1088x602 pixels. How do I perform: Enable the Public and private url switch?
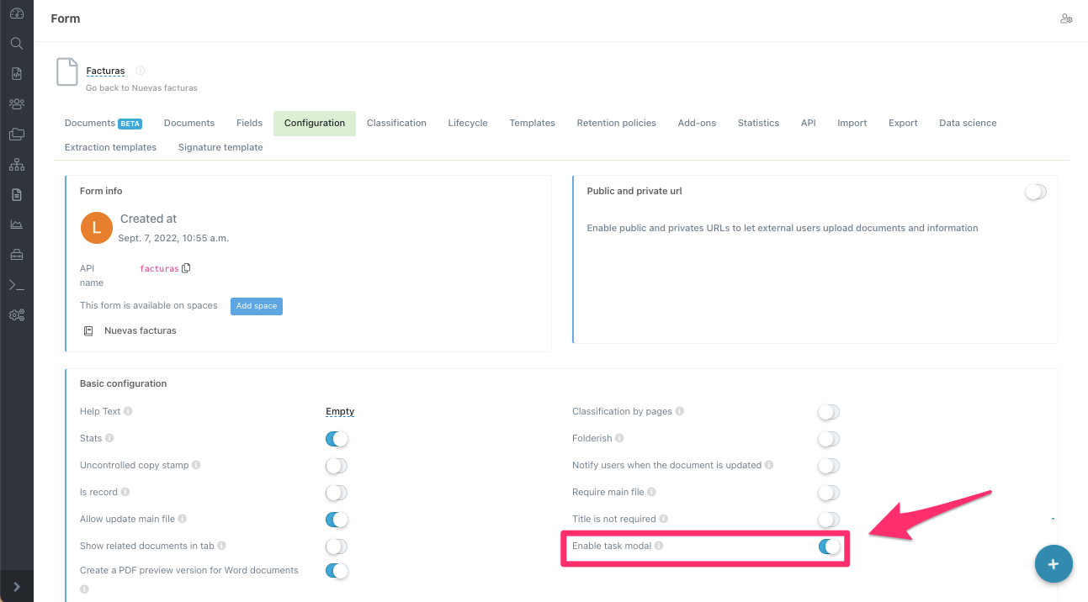1035,192
